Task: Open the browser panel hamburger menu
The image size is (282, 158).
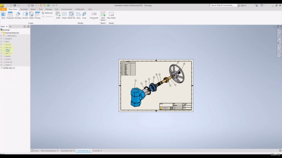Action: point(28,26)
